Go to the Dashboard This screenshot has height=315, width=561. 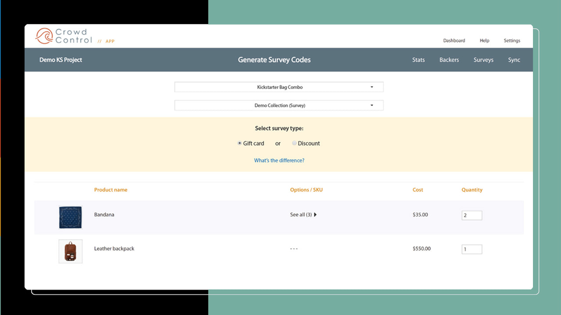click(x=454, y=40)
